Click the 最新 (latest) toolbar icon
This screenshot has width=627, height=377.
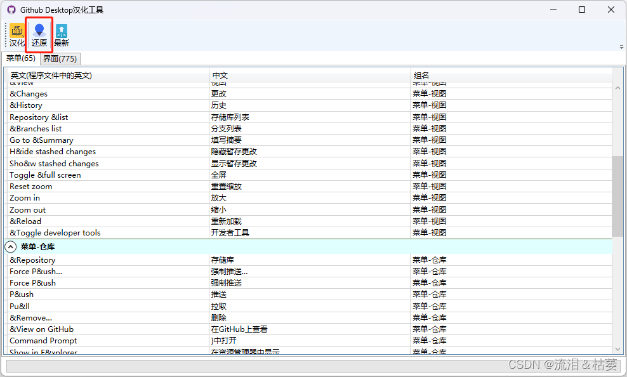coord(61,36)
